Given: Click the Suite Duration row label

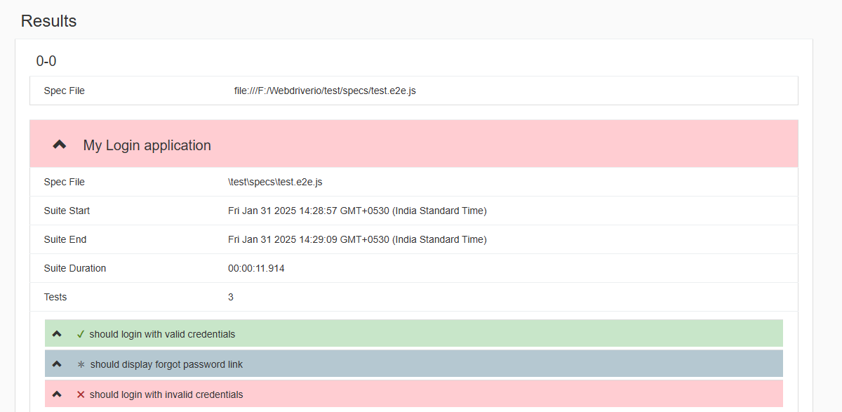Looking at the screenshot, I should (75, 268).
